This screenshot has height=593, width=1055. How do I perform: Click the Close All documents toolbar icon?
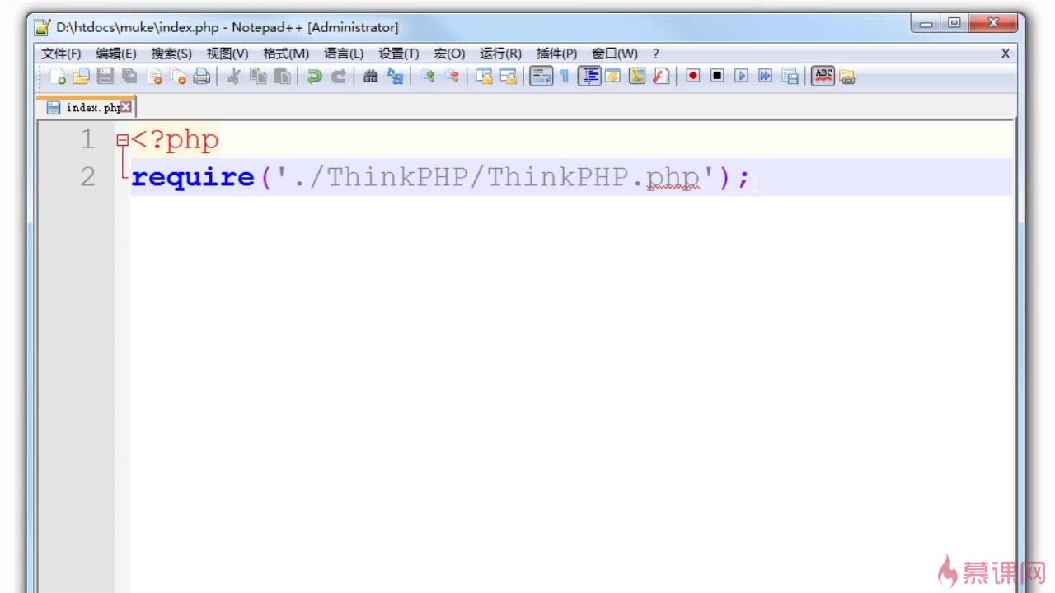[178, 77]
